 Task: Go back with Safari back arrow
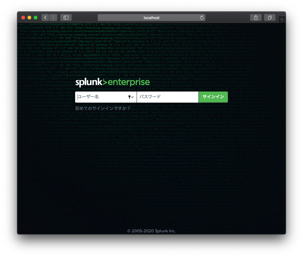[45, 18]
